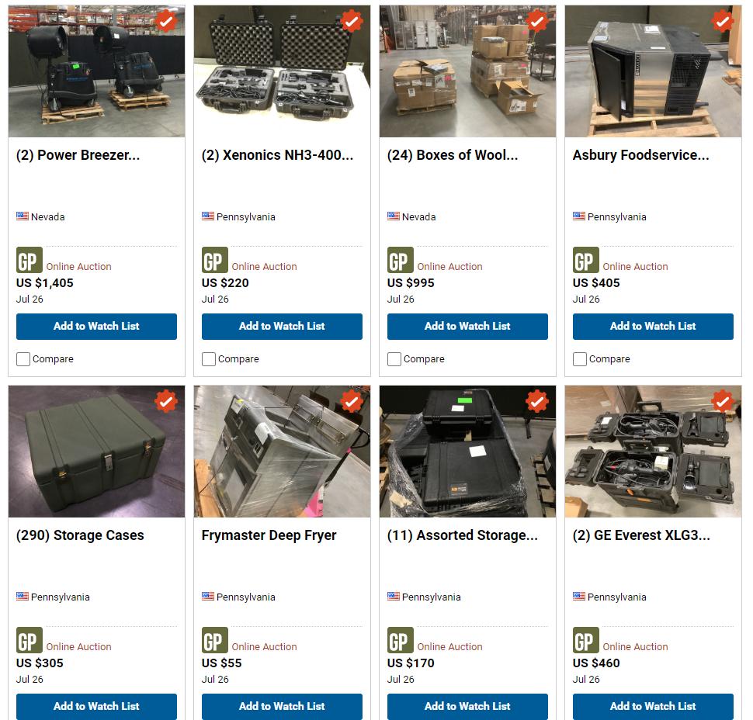Open the (2) GE Everest XLG3 title link
The height and width of the screenshot is (720, 753).
click(641, 535)
